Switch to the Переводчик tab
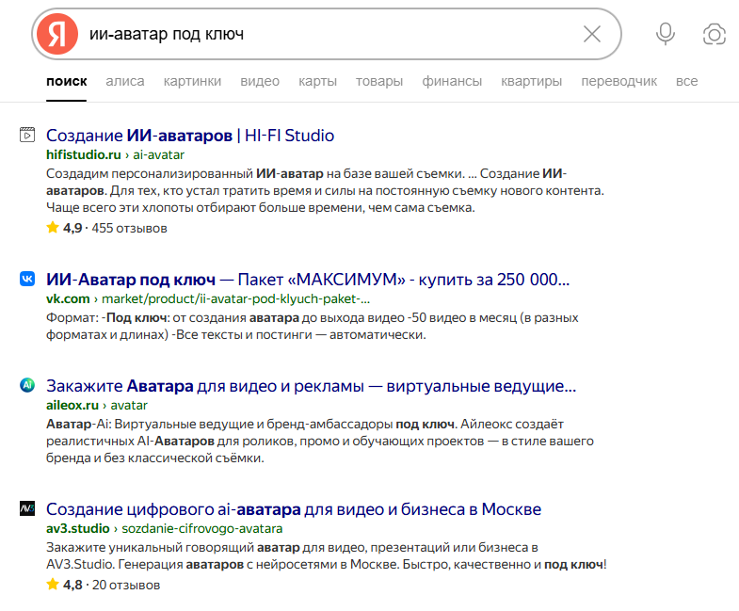Image resolution: width=739 pixels, height=611 pixels. [x=619, y=81]
